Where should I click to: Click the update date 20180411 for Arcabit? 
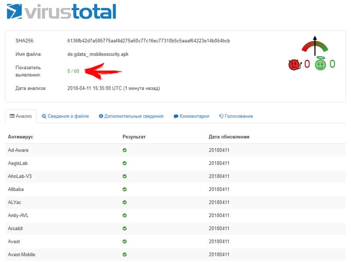point(219,228)
